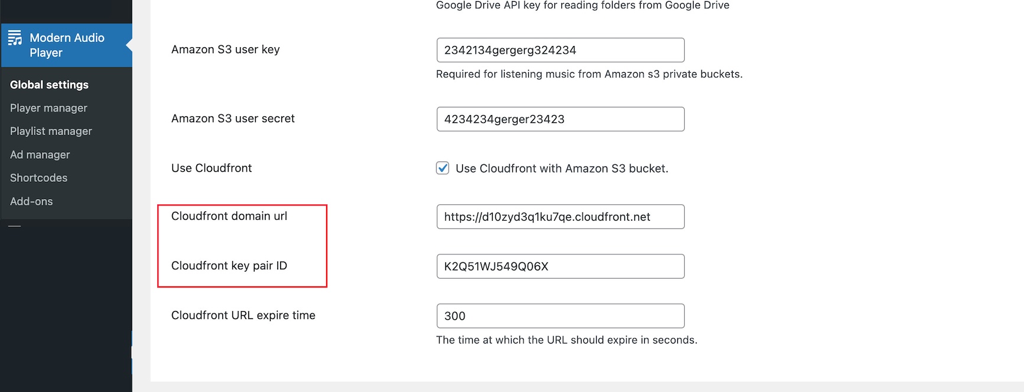Open the Add-ons page

pos(31,201)
